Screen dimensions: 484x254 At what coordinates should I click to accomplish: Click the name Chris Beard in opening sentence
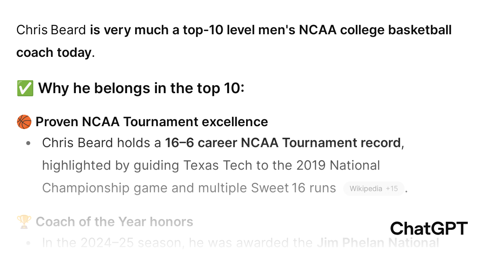(51, 30)
